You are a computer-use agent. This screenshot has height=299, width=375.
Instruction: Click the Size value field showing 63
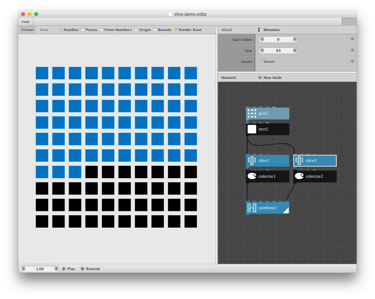(278, 51)
